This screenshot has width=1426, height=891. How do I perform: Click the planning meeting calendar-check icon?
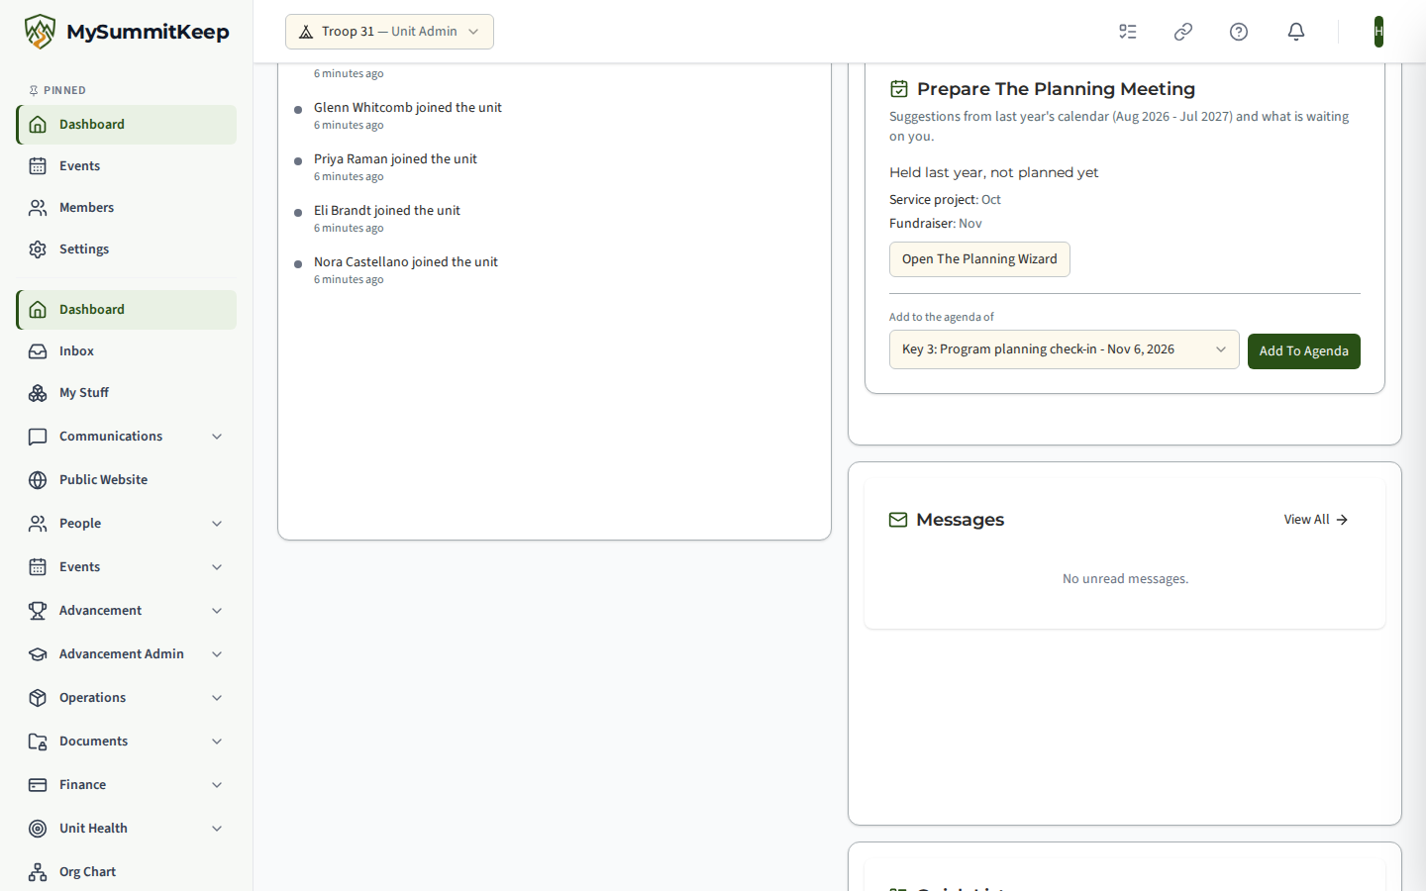(899, 89)
